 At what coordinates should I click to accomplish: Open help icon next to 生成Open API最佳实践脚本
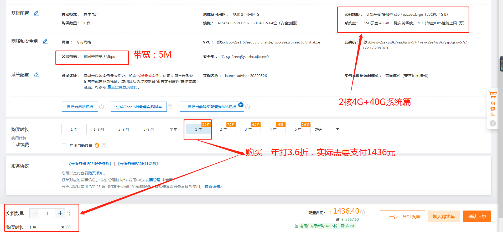point(170,107)
